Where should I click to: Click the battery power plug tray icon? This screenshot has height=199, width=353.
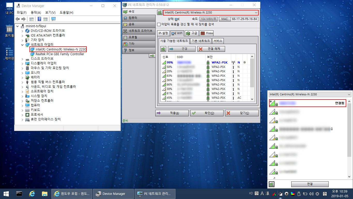click(305, 194)
